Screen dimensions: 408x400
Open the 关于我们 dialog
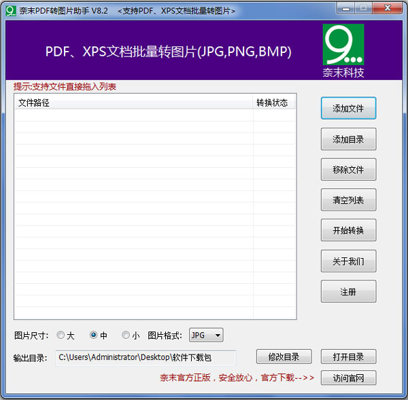348,261
